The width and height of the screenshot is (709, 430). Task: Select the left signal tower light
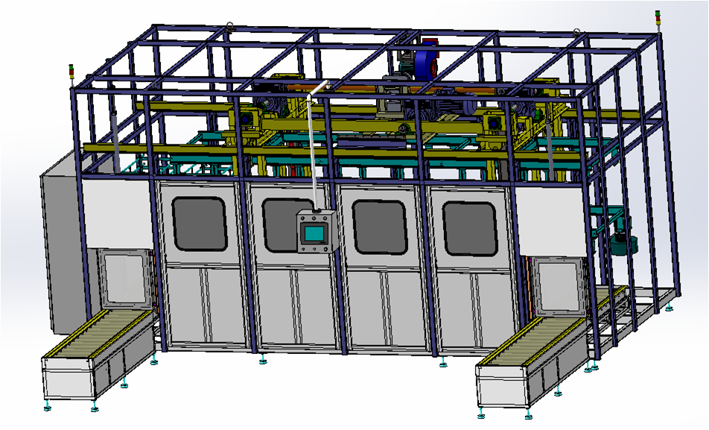point(71,72)
